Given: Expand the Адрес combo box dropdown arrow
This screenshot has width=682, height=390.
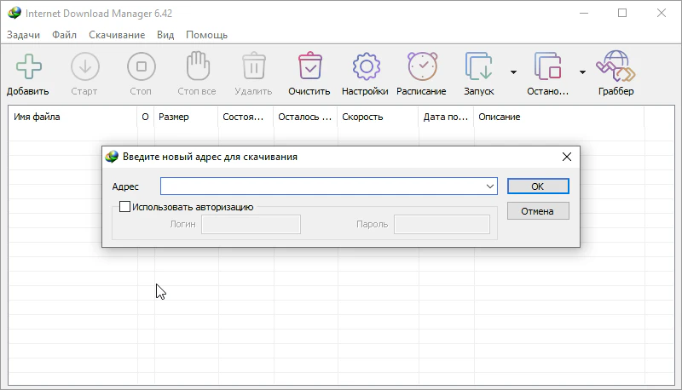Looking at the screenshot, I should tap(489, 186).
